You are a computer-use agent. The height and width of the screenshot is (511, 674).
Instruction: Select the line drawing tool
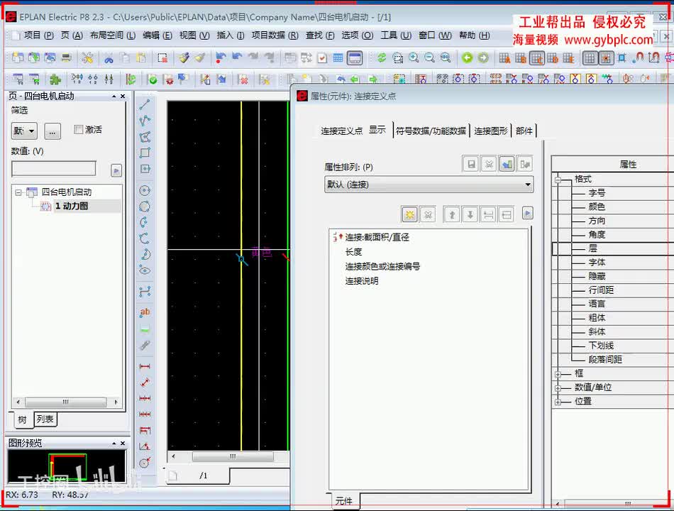click(x=145, y=104)
